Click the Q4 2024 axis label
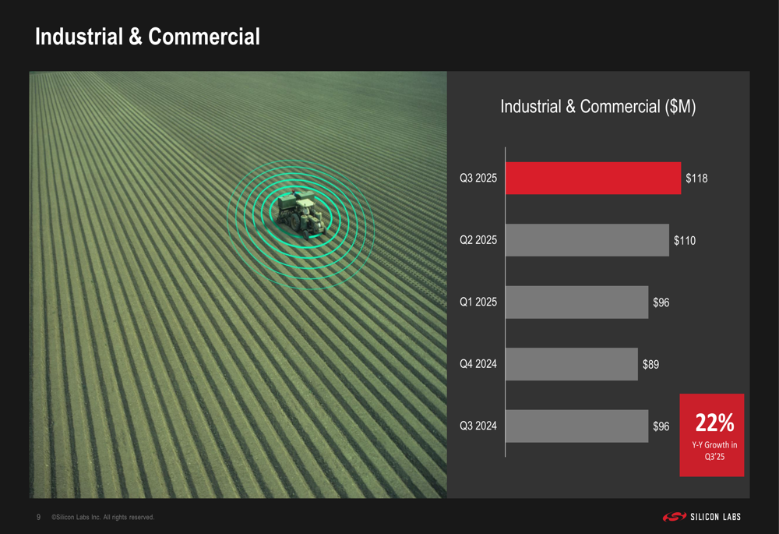The width and height of the screenshot is (779, 534). pos(478,364)
